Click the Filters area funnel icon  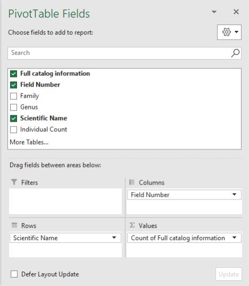pyautogui.click(x=14, y=182)
